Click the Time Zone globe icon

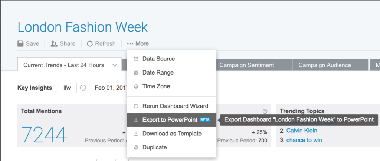136,86
